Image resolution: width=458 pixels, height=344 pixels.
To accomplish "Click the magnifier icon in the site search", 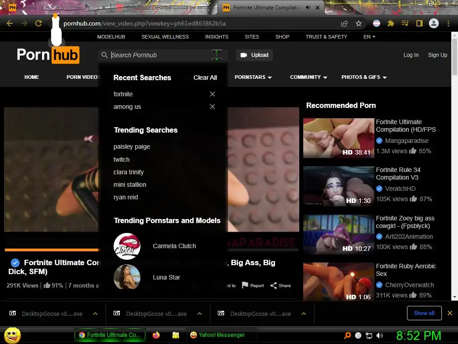I will (104, 55).
